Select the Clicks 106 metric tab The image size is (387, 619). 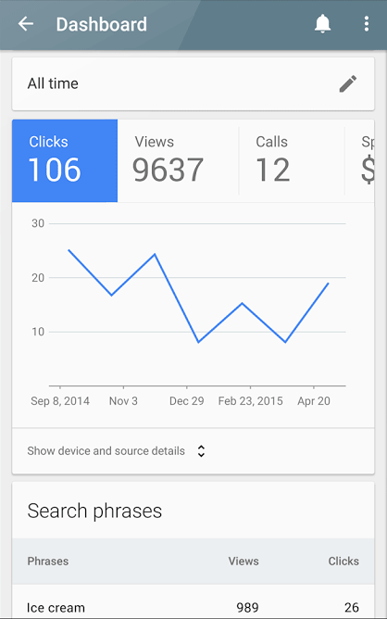tap(65, 160)
